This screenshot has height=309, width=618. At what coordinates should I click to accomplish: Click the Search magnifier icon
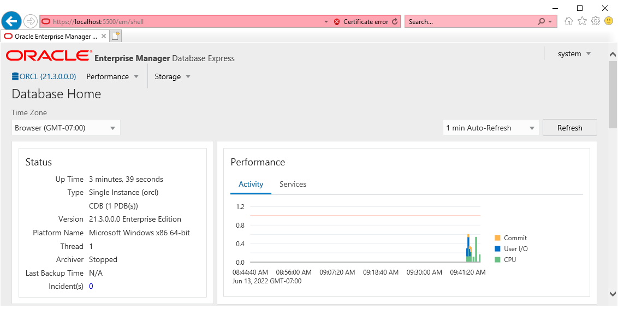(x=542, y=22)
